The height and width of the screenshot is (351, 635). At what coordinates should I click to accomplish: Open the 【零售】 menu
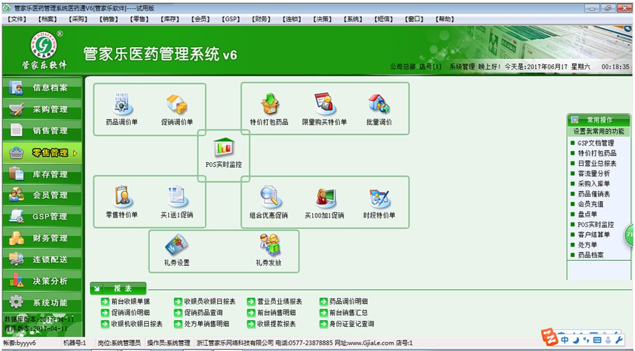point(139,19)
